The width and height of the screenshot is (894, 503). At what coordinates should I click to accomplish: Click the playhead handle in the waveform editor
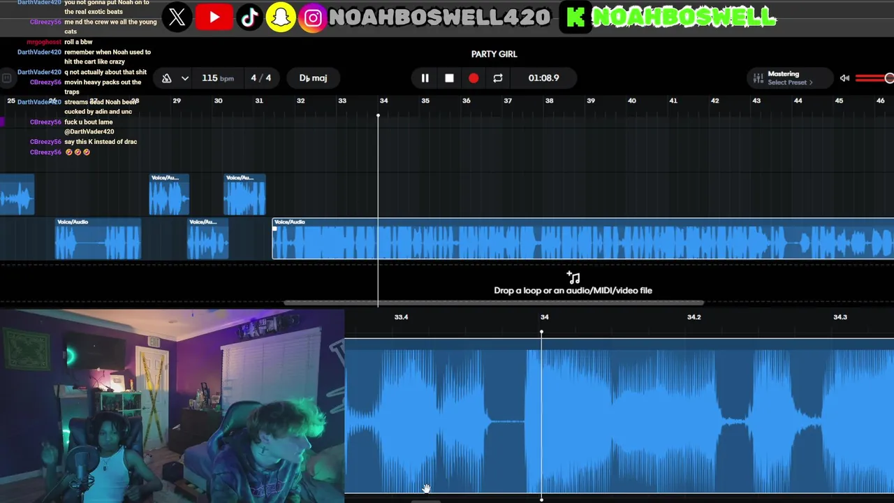(541, 332)
